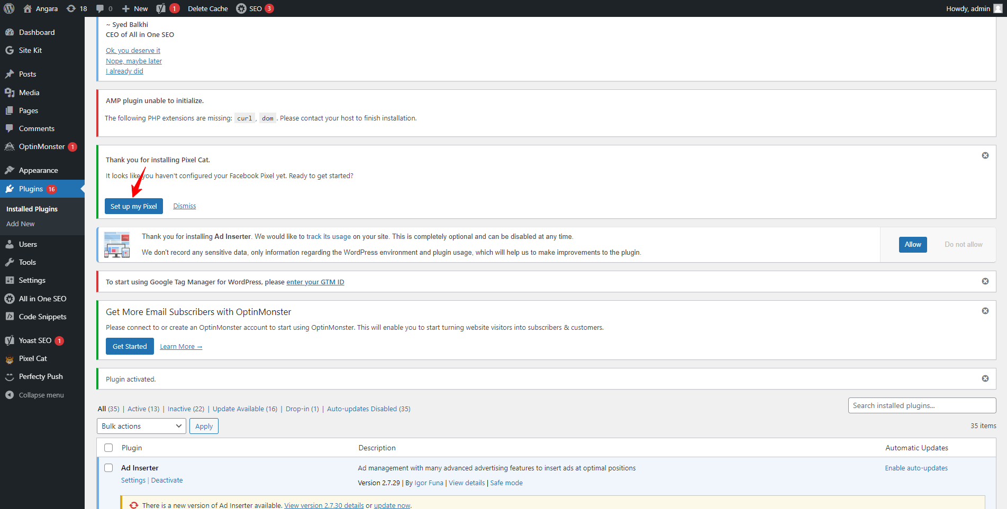The height and width of the screenshot is (509, 1007).
Task: Filter plugins by Inactive (22)
Action: [186, 409]
